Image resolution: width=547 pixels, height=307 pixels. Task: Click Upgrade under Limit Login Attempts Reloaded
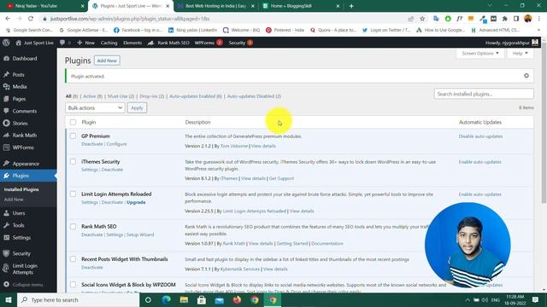(x=136, y=202)
